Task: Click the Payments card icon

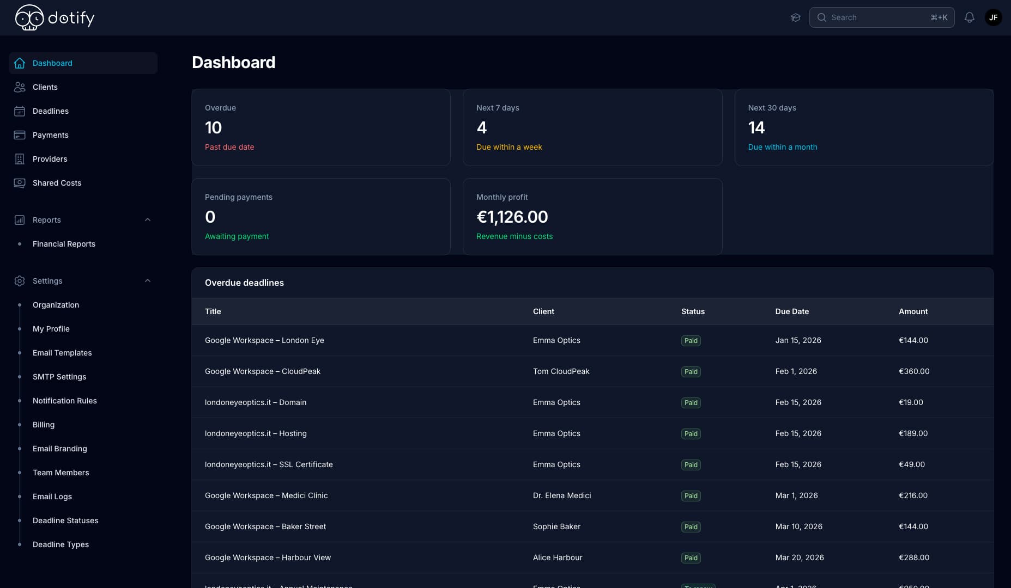Action: tap(20, 135)
